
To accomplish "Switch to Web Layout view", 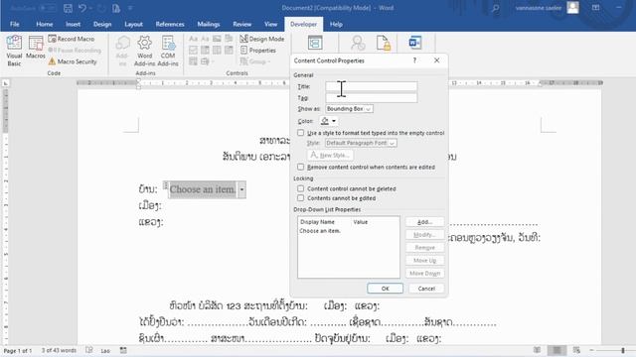I will (576, 350).
